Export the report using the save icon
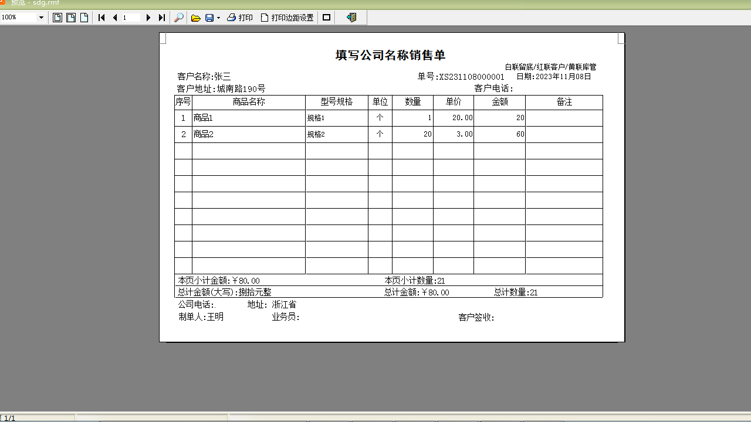 [x=209, y=18]
